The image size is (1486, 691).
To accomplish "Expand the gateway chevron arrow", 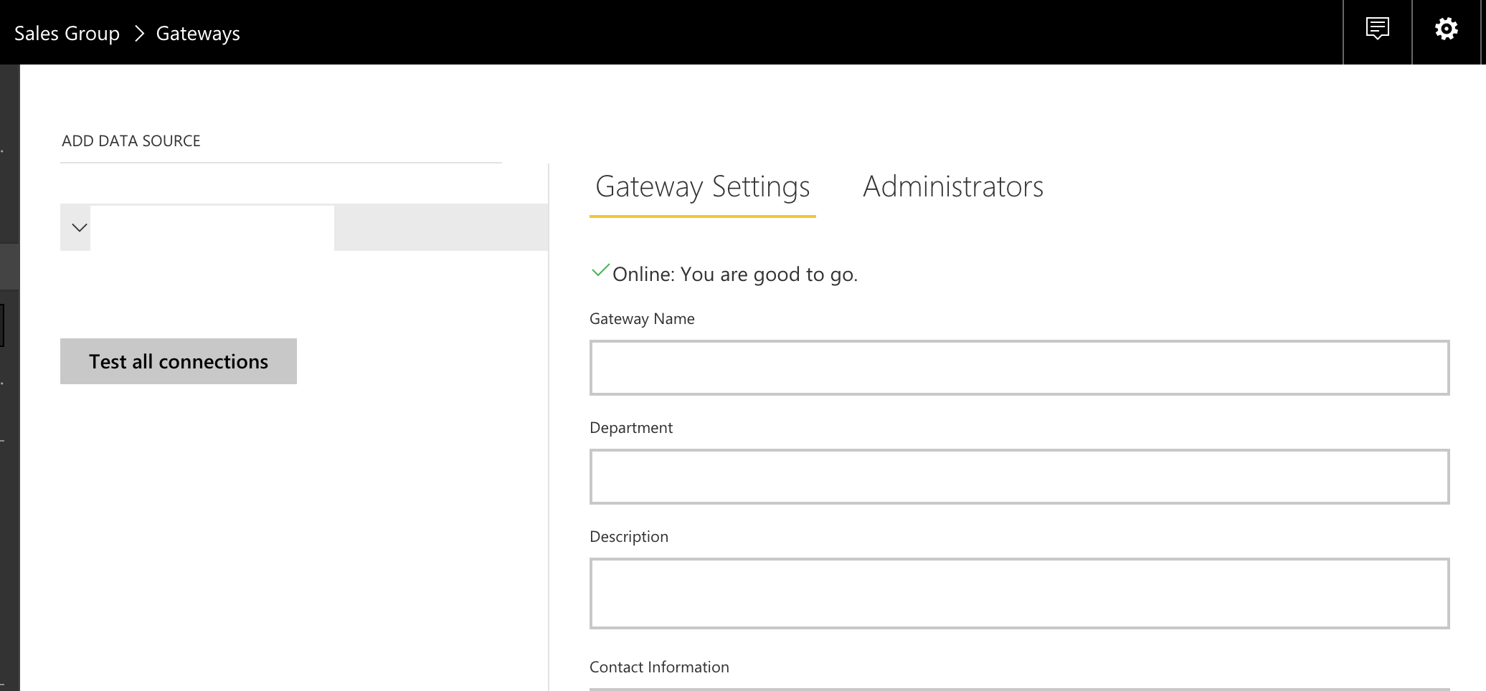I will tap(80, 228).
